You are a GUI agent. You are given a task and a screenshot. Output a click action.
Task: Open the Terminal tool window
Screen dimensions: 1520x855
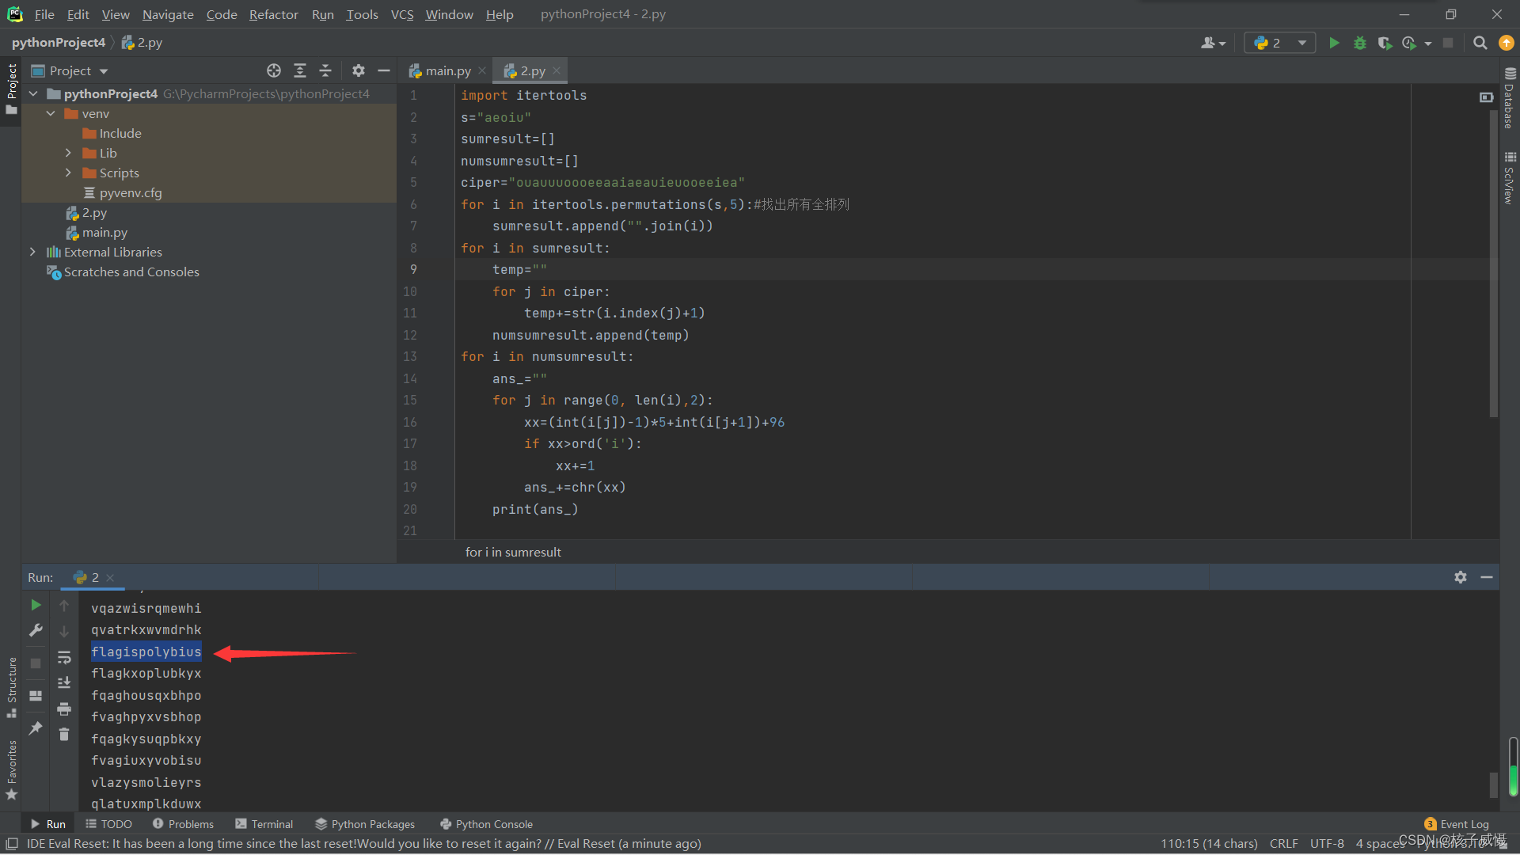264,824
